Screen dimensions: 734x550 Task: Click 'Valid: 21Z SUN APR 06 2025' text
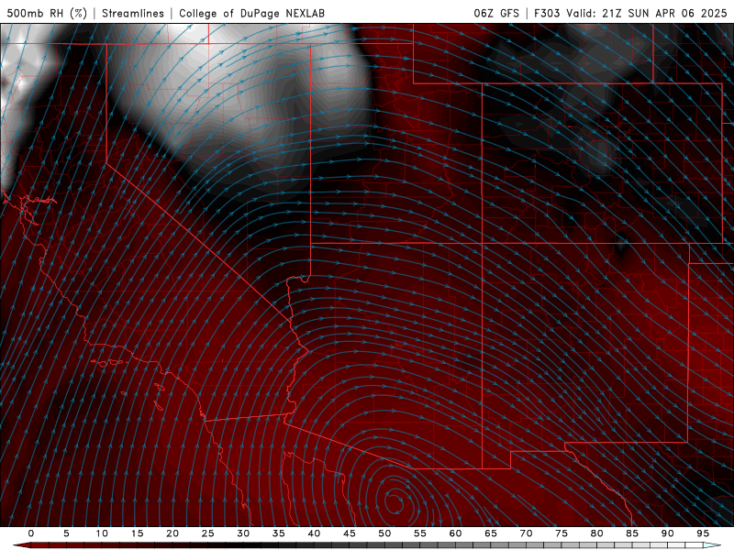[647, 13]
